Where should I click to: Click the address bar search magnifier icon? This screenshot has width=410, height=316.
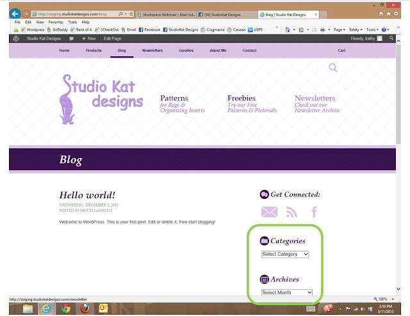(x=120, y=14)
